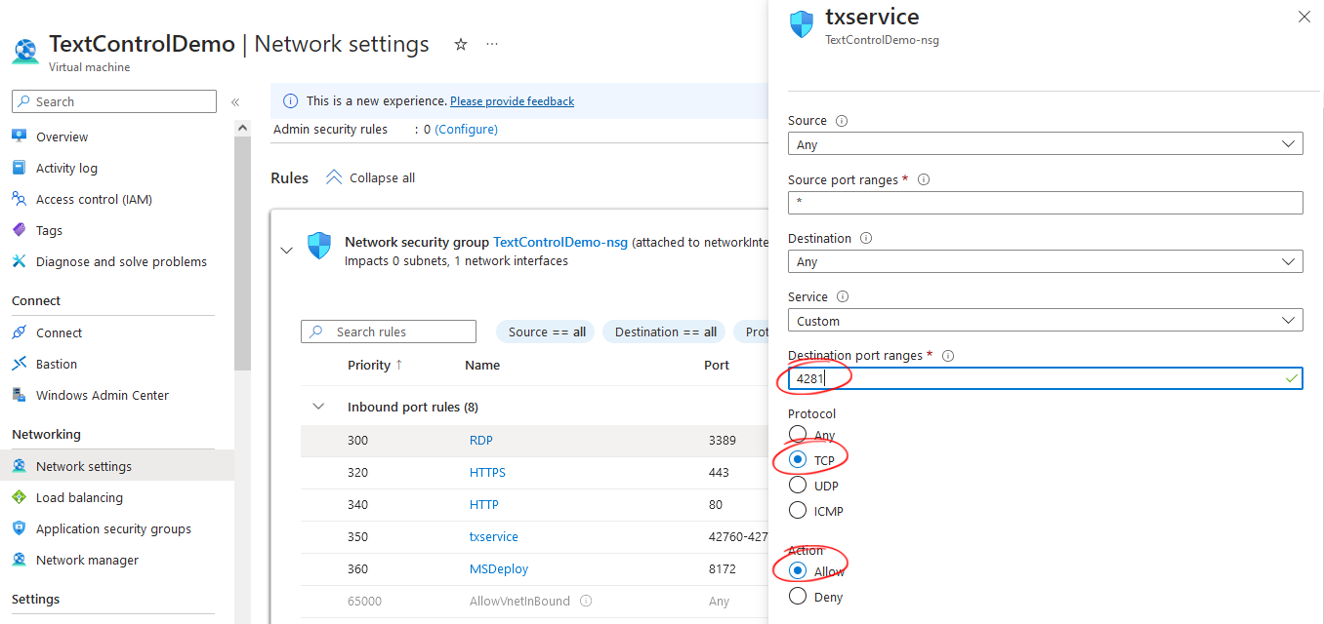Select the ICMP protocol radio button

click(798, 511)
